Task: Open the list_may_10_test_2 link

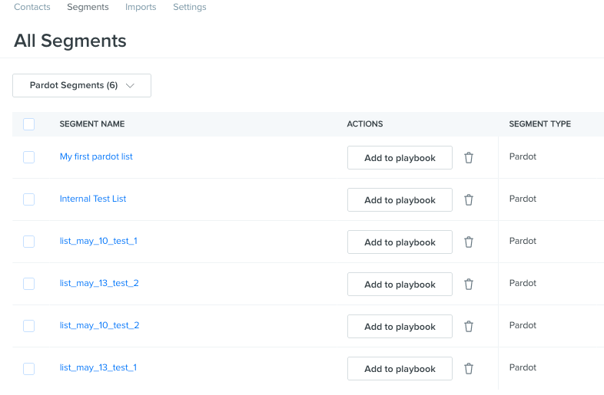Action: pyautogui.click(x=99, y=325)
